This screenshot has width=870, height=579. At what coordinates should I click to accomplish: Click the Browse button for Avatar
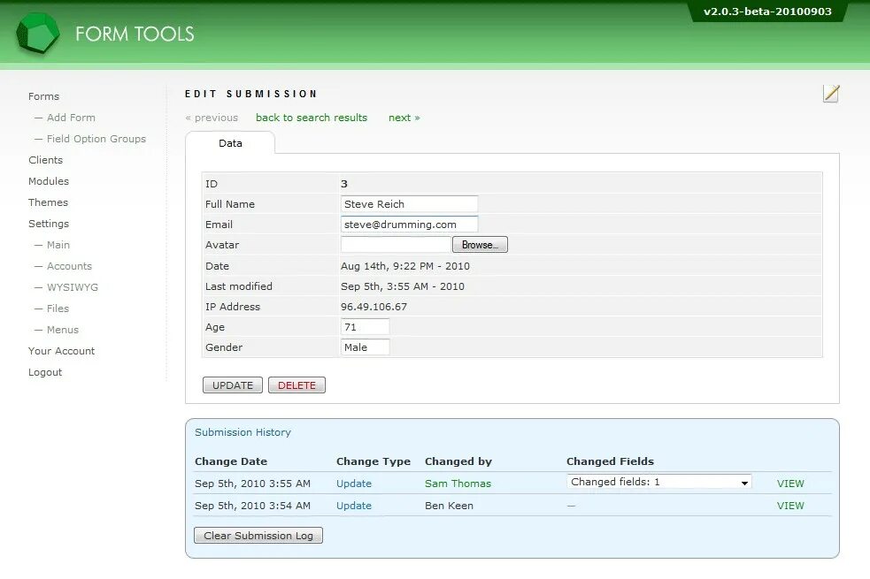pyautogui.click(x=480, y=244)
